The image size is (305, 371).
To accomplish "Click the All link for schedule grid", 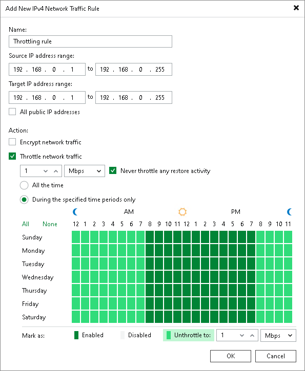I will click(x=25, y=224).
